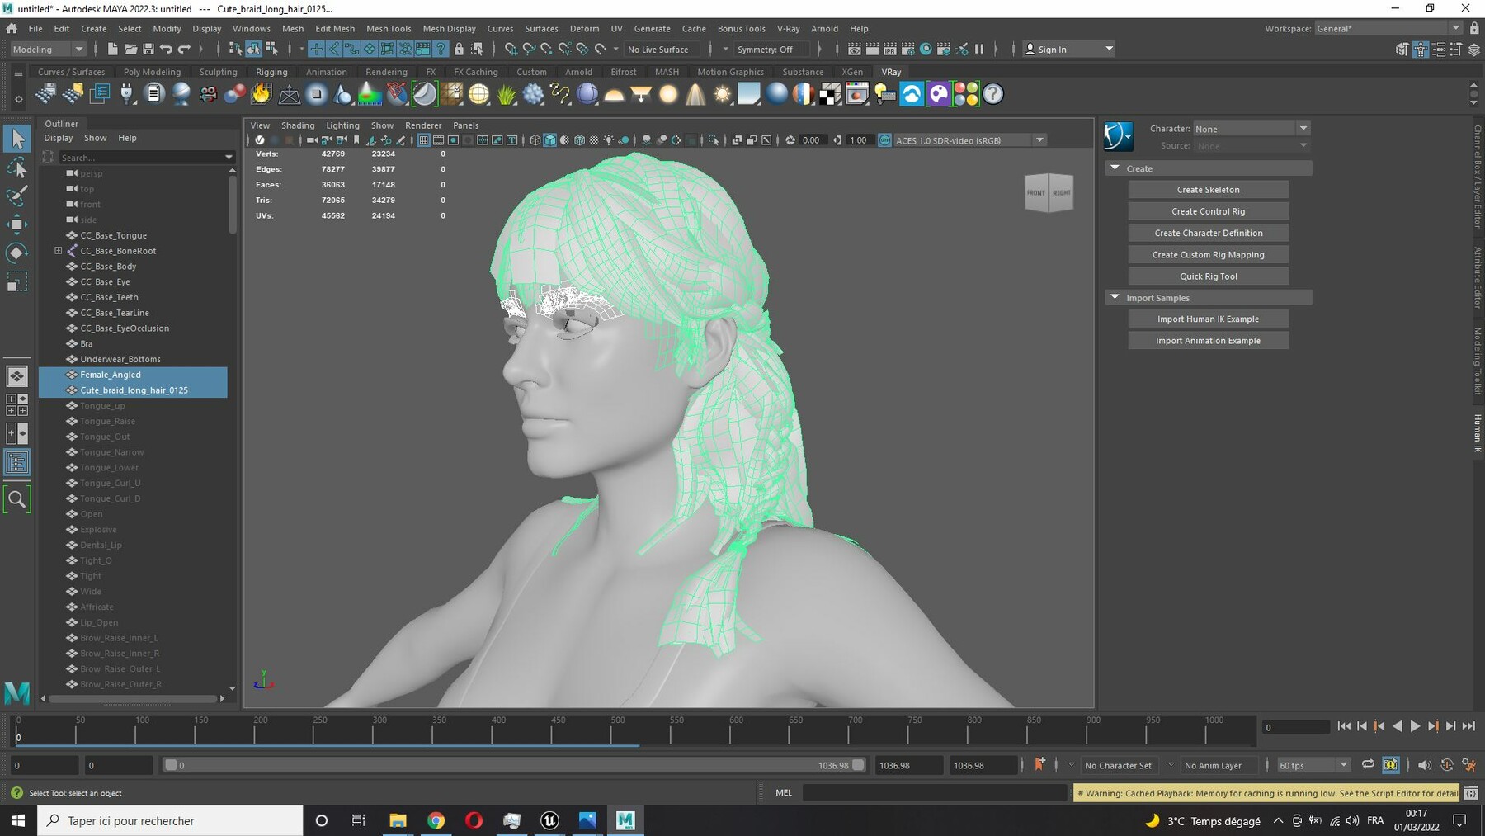
Task: Toggle the viewport grid display icon
Action: coord(423,140)
